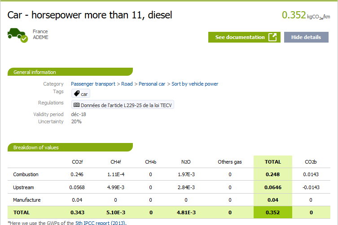The width and height of the screenshot is (338, 225).
Task: Click the Breakdown of values section header
Action: click(x=70, y=147)
